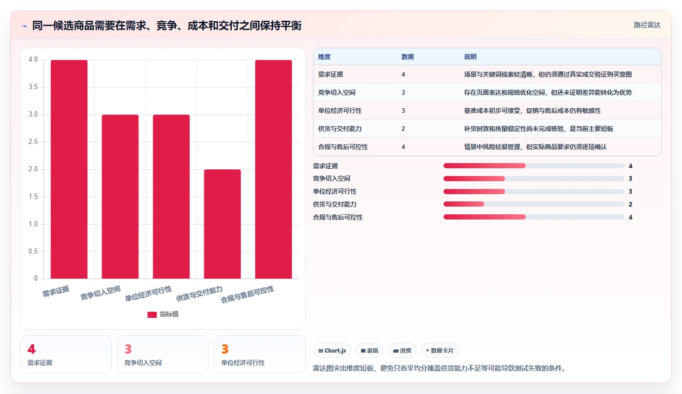
Task: Click the 供货与交付能力 bar in chart
Action: 223,224
